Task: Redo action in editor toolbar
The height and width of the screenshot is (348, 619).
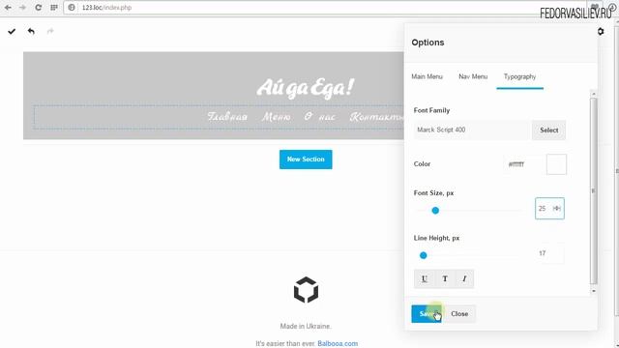Action: [50, 31]
